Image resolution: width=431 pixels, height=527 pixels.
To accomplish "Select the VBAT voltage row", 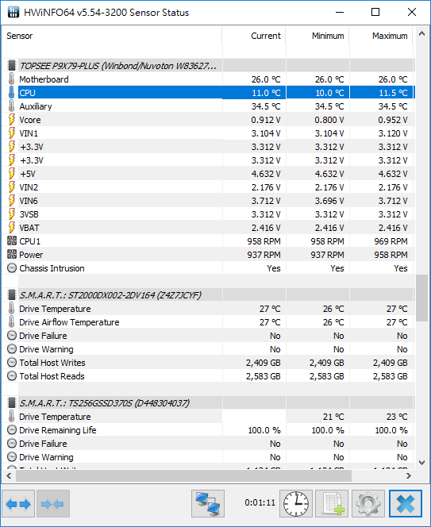I will [x=209, y=228].
